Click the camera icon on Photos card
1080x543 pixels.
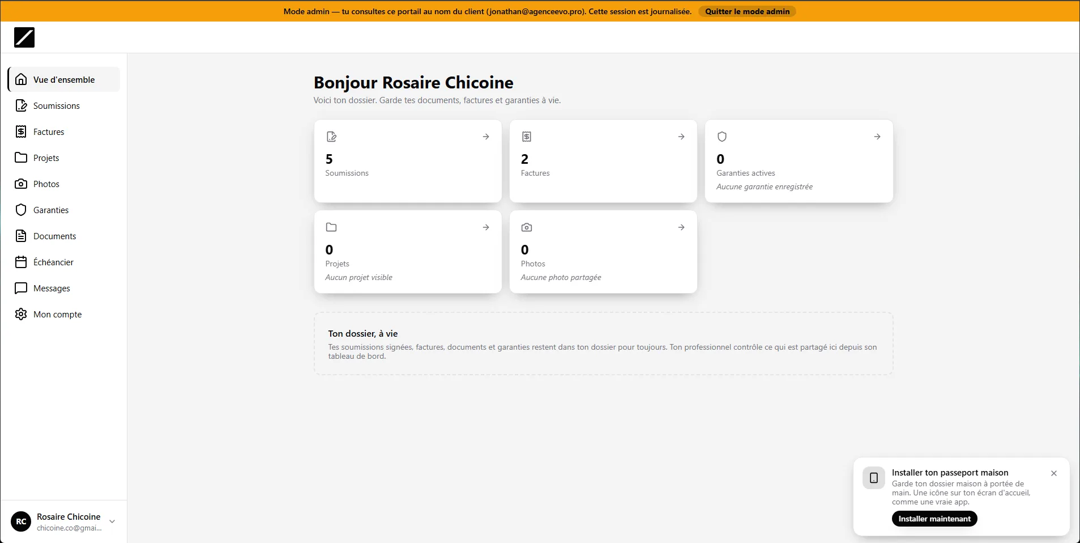click(527, 227)
